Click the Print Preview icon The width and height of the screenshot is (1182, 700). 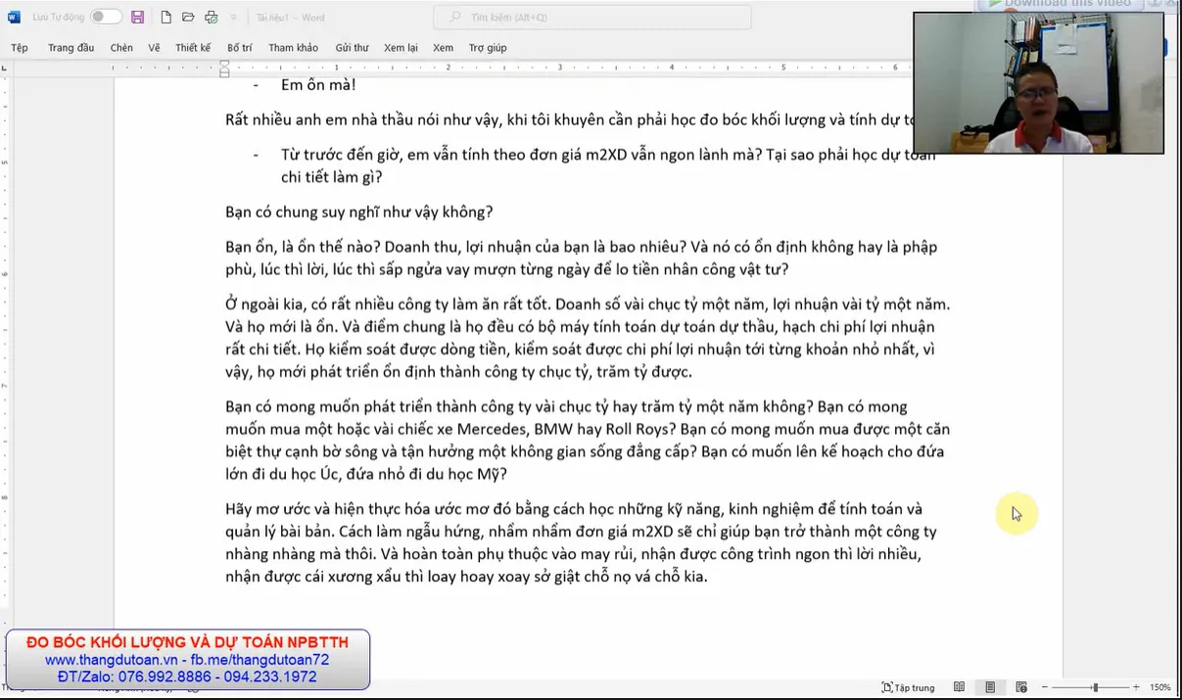click(x=212, y=18)
